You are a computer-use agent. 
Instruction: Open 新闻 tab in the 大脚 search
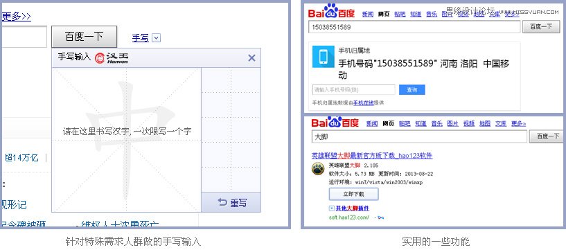click(372, 123)
